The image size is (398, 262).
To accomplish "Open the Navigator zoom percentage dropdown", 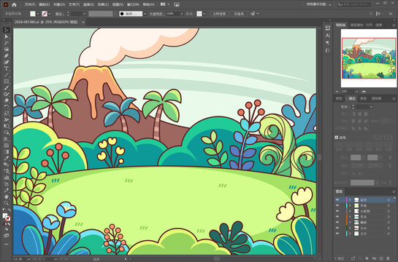I will pos(356,91).
